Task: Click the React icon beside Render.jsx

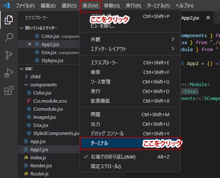Action: (x=26, y=166)
